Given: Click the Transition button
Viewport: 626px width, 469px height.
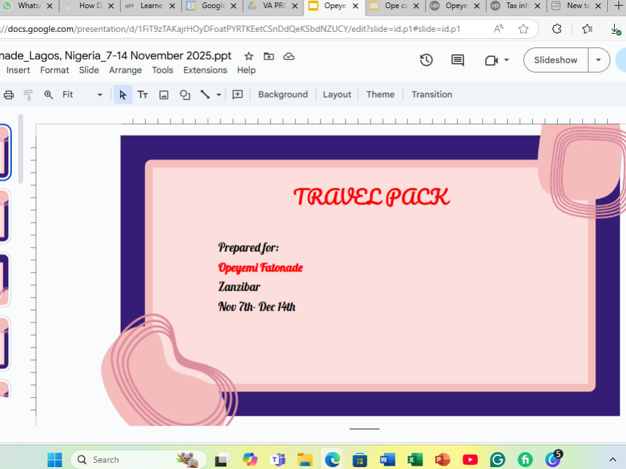Looking at the screenshot, I should (x=432, y=94).
